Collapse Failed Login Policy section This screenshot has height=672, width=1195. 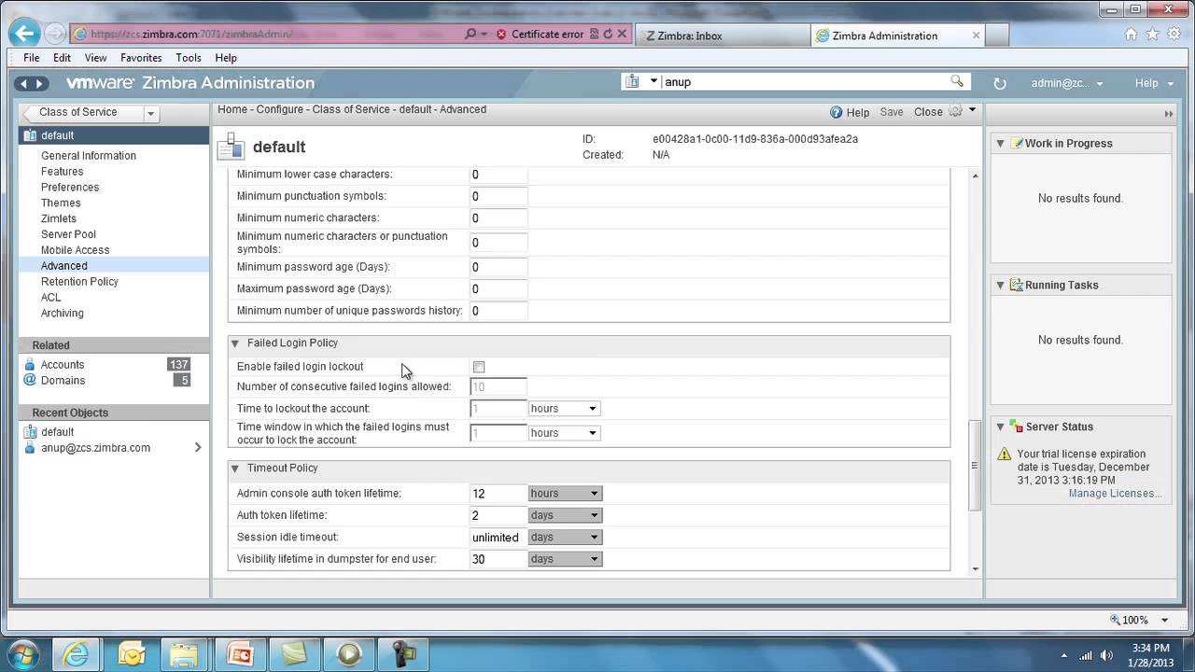[235, 343]
